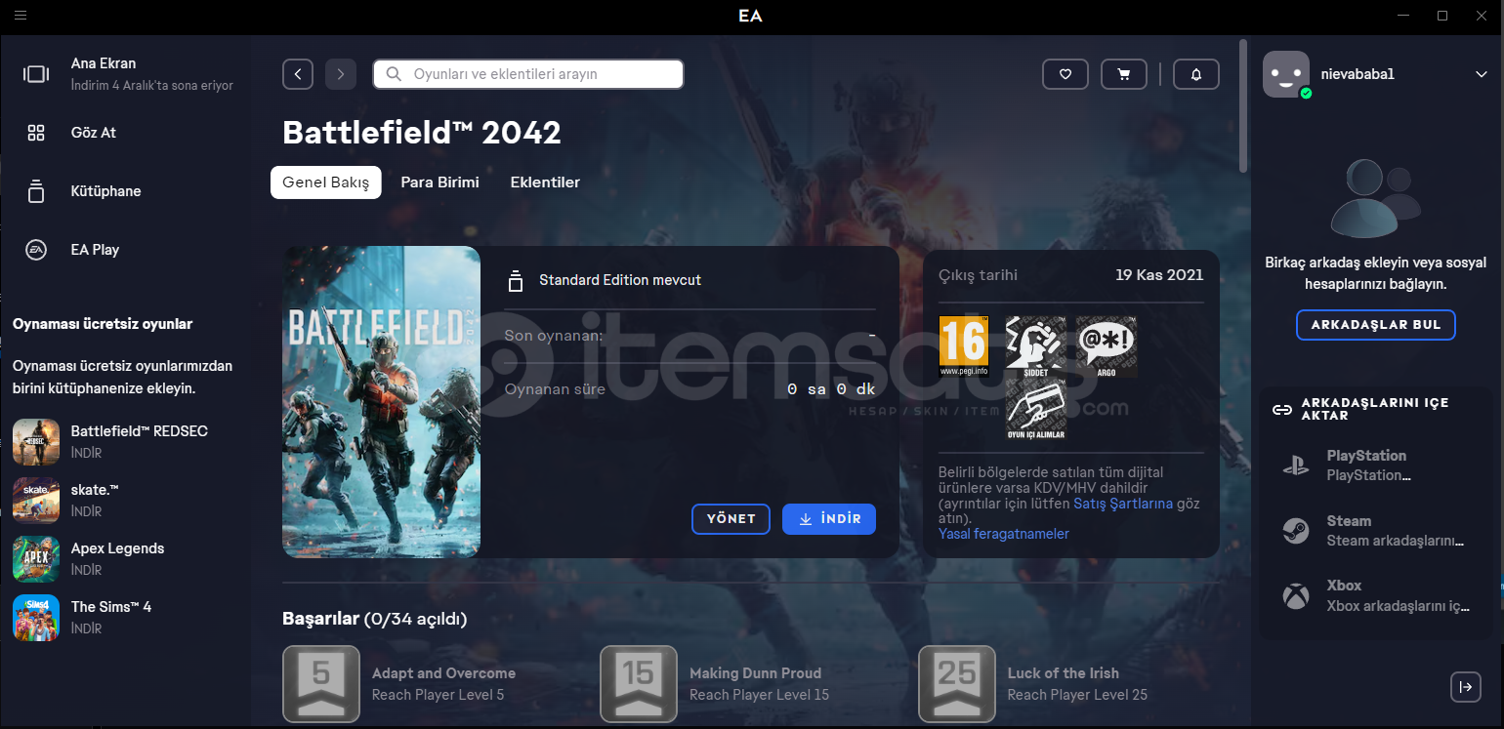The image size is (1504, 729).
Task: Open skate. game thumbnail
Action: tap(36, 501)
